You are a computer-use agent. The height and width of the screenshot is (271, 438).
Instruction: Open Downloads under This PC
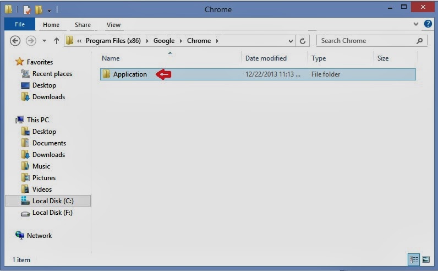48,155
